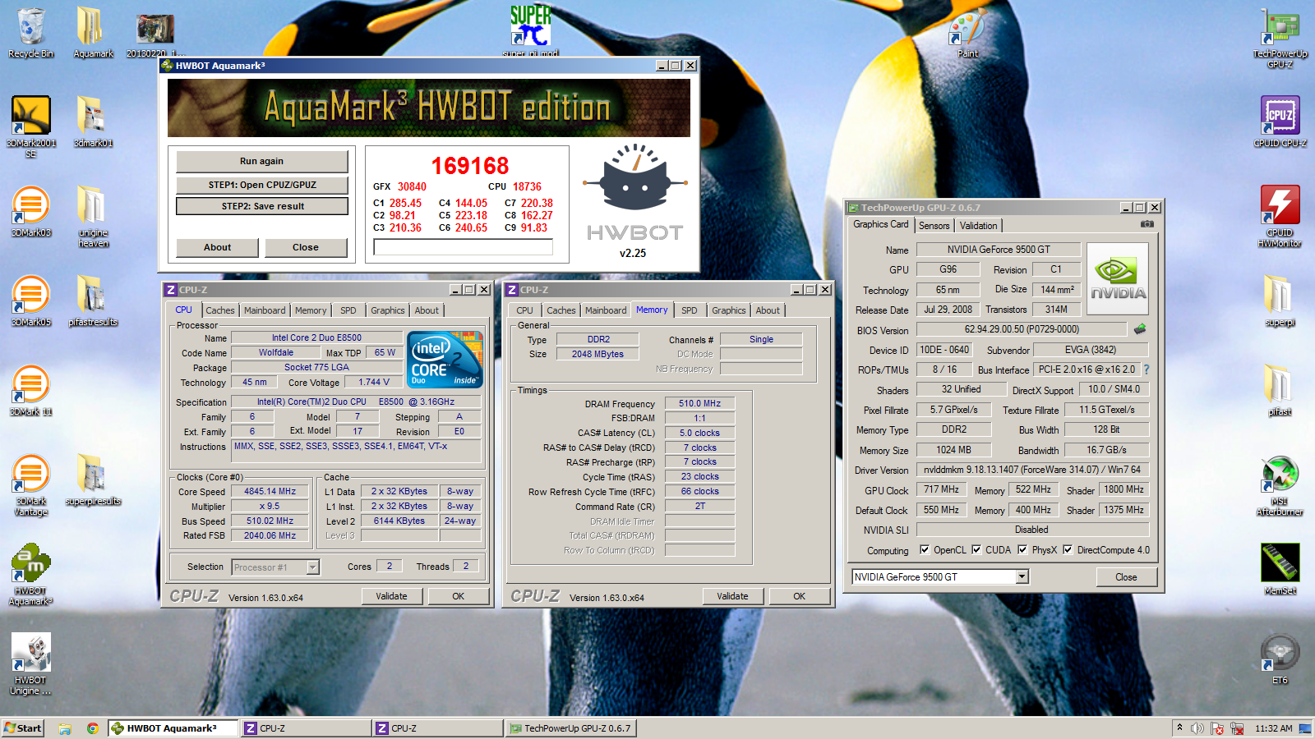Select TechPowerUp GPU-Z taskbar button
The image size is (1315, 739).
coord(570,728)
